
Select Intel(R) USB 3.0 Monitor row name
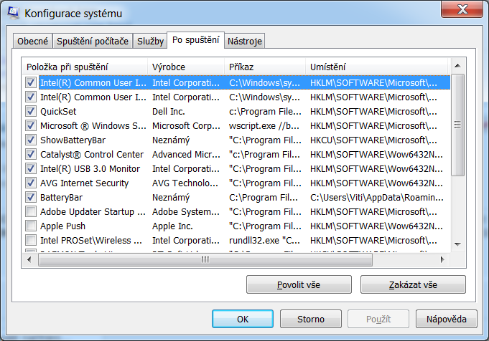point(90,168)
